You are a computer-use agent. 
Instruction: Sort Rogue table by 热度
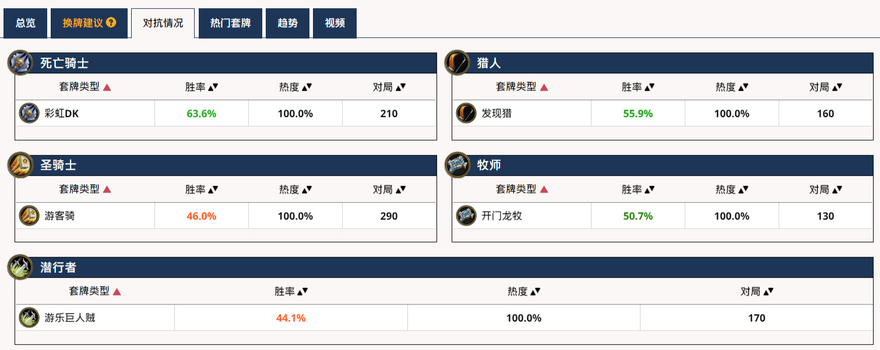pos(524,292)
